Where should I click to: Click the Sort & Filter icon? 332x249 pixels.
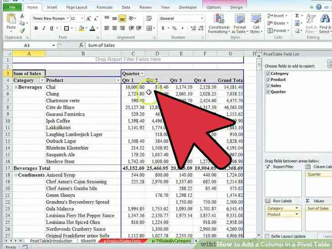coord(311,23)
